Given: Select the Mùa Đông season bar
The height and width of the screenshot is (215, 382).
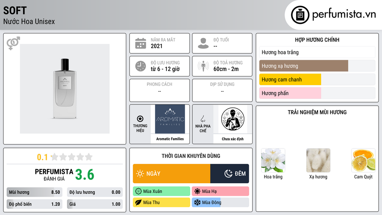Looking at the screenshot, I should [x=220, y=202].
